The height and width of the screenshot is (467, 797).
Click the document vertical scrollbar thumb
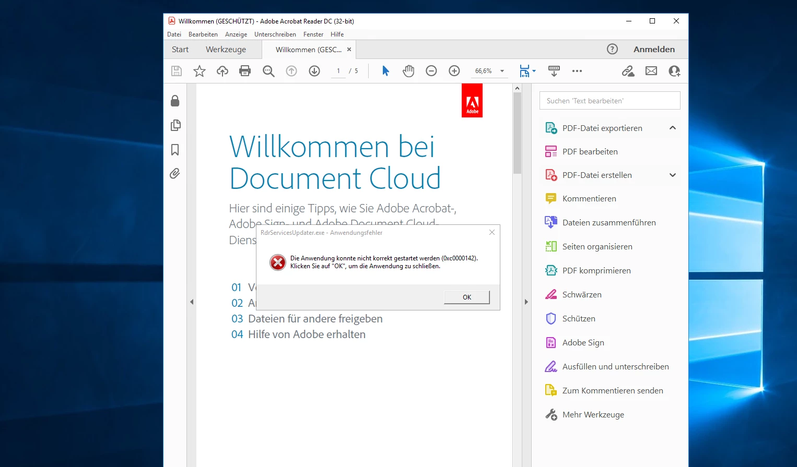(x=517, y=133)
